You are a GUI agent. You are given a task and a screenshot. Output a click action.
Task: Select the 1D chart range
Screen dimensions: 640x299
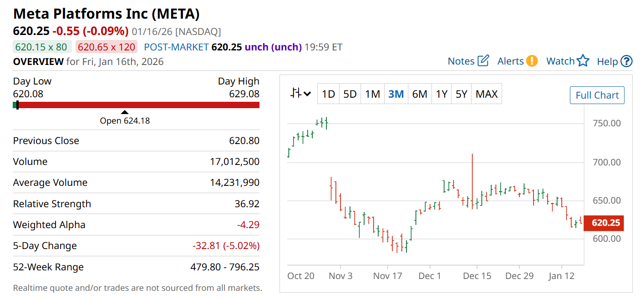tap(328, 94)
